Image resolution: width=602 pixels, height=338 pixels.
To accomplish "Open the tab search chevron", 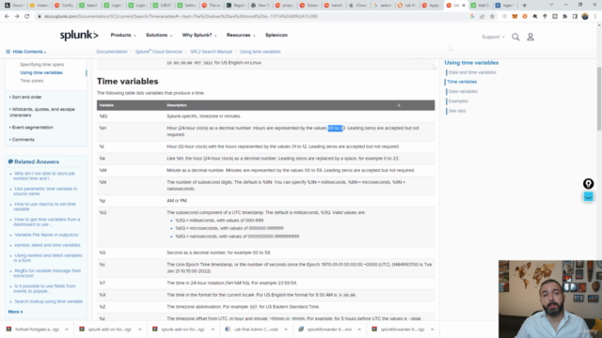I will point(551,5).
